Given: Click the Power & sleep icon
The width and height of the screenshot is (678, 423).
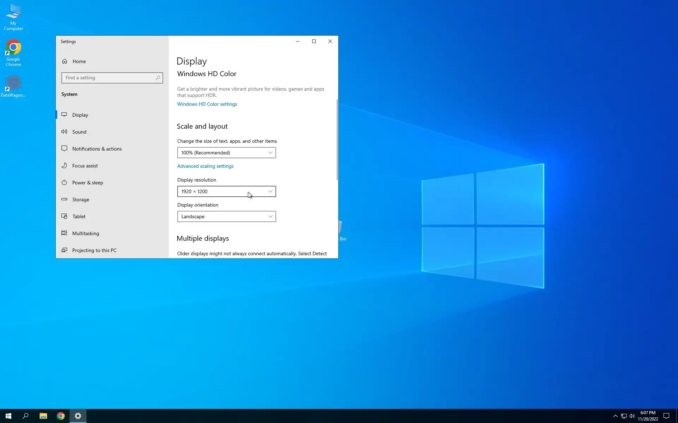Looking at the screenshot, I should pos(64,183).
